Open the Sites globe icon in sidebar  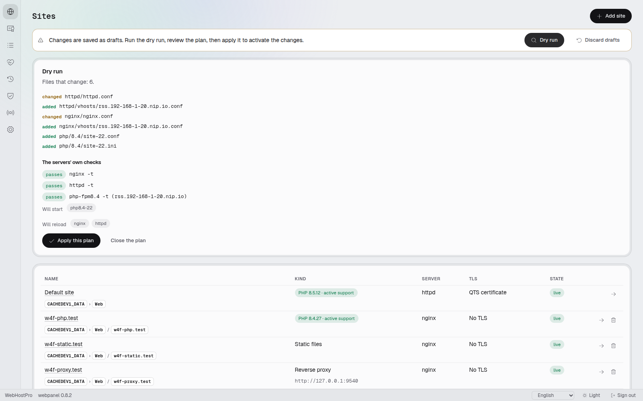click(x=10, y=12)
